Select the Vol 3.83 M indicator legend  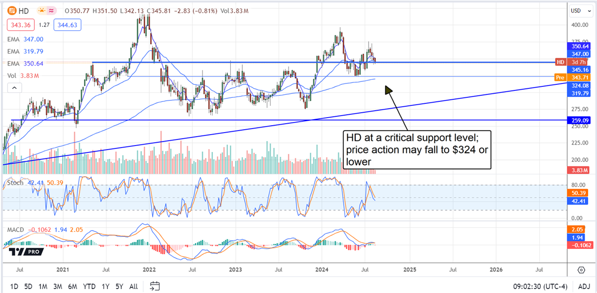coord(23,75)
